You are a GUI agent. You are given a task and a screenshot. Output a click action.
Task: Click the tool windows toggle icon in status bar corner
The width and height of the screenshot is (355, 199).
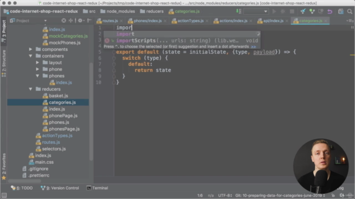pyautogui.click(x=4, y=195)
